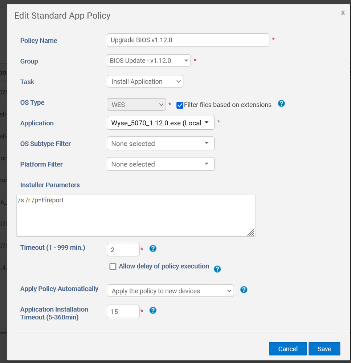Image resolution: width=351 pixels, height=363 pixels.
Task: Click the Policy Name label
Action: coord(38,40)
